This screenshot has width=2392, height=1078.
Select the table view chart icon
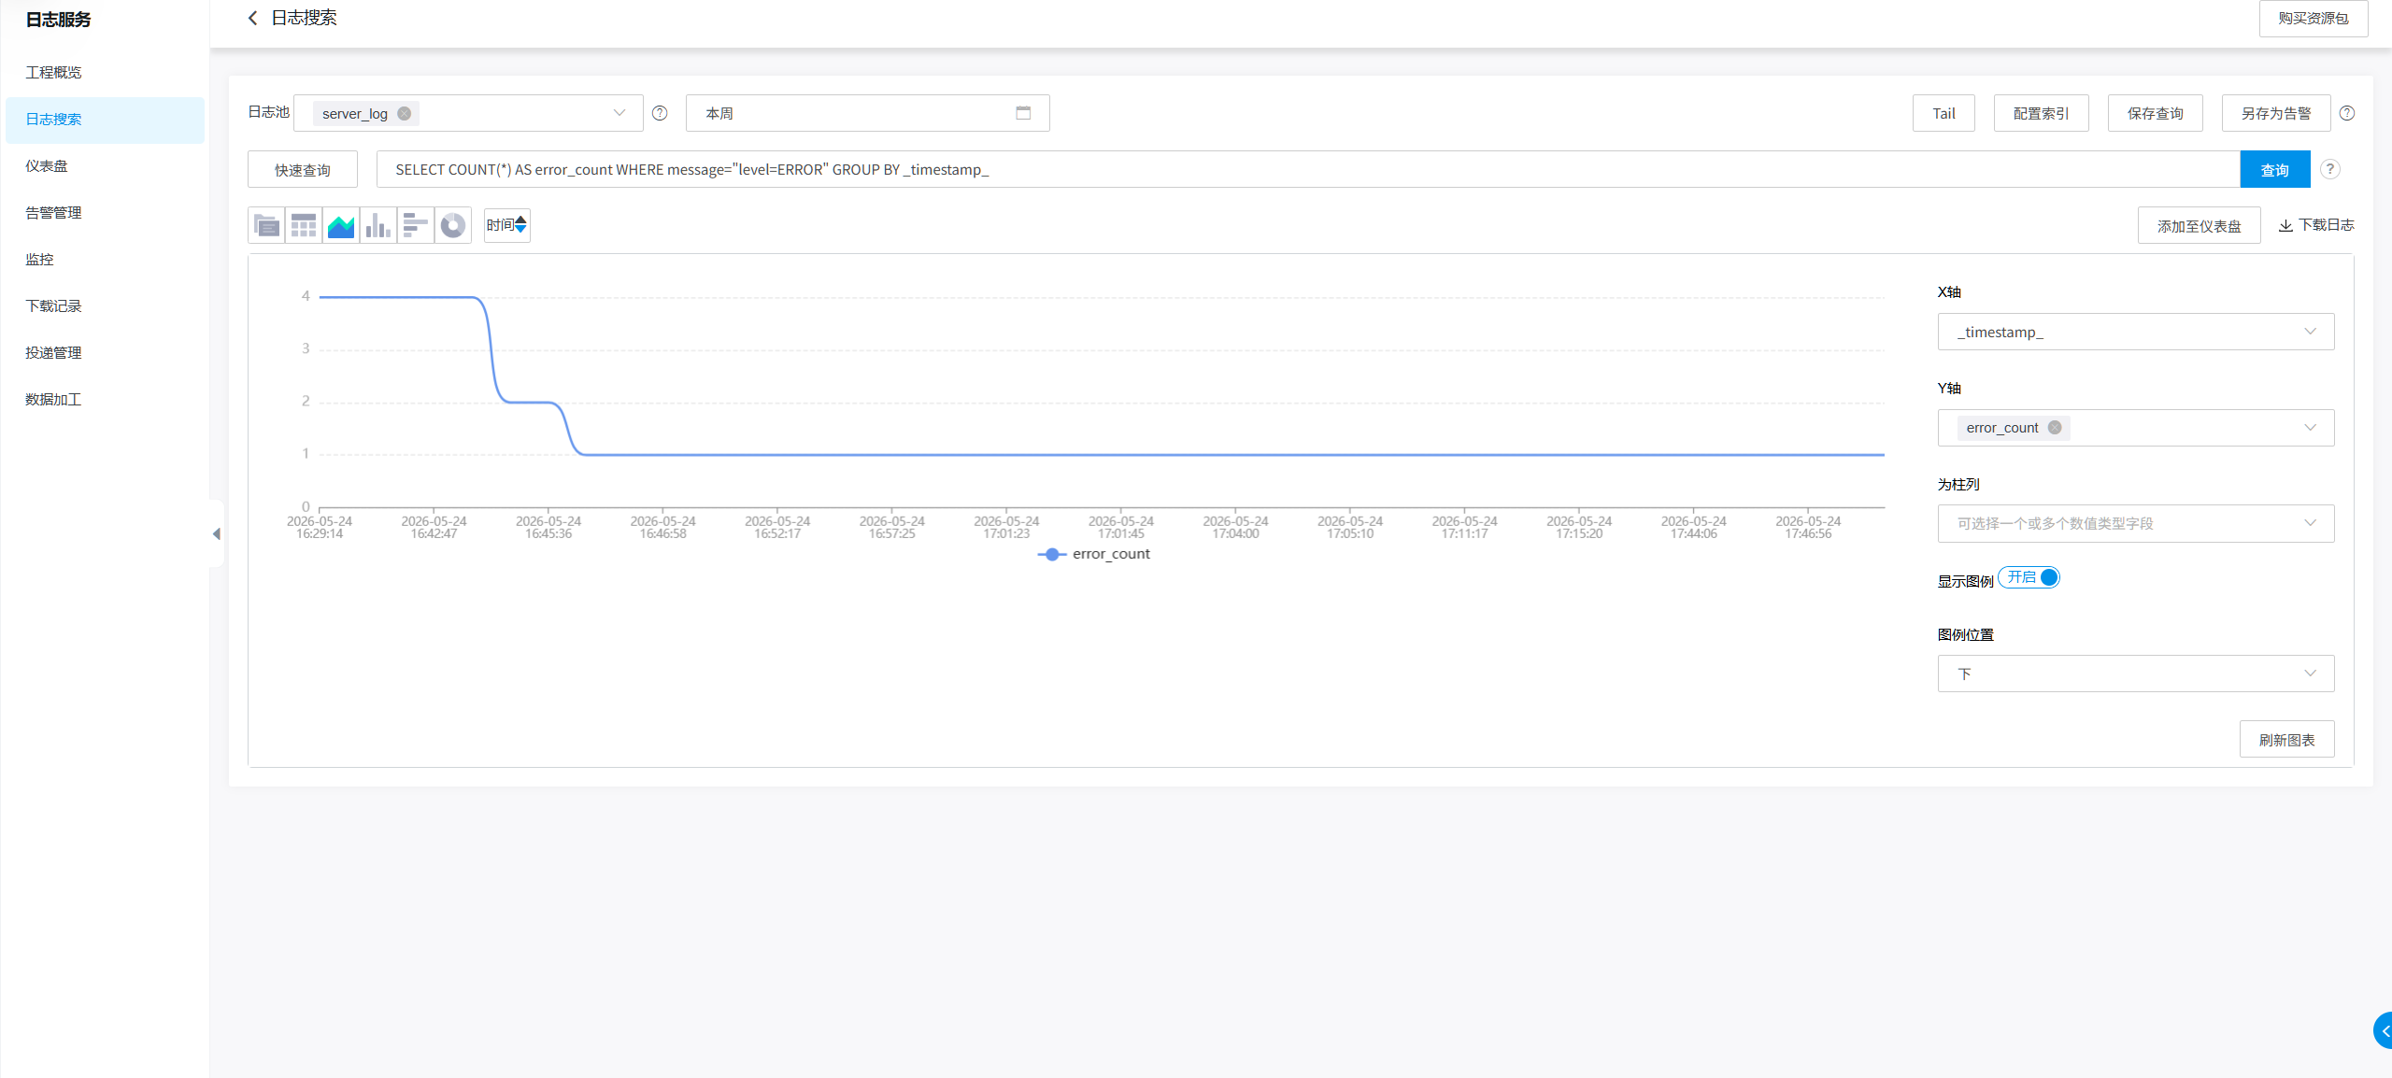click(x=304, y=225)
